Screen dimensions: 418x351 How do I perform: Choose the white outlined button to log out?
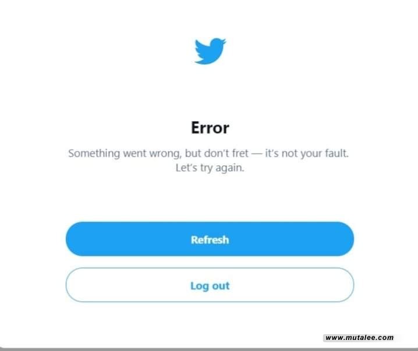(210, 285)
